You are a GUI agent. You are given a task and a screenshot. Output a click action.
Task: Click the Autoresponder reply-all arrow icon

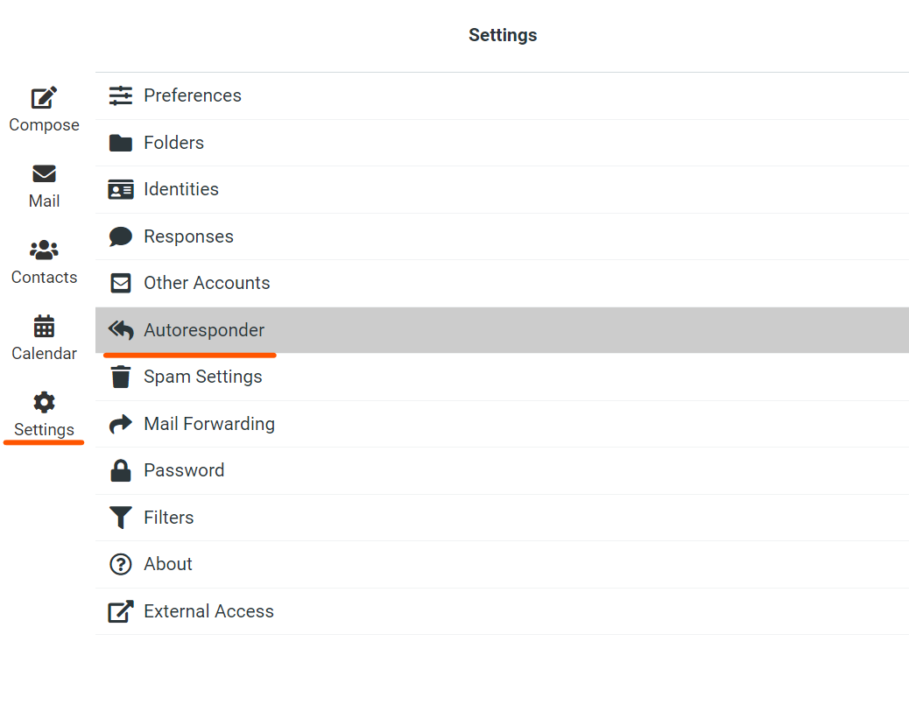tap(121, 330)
